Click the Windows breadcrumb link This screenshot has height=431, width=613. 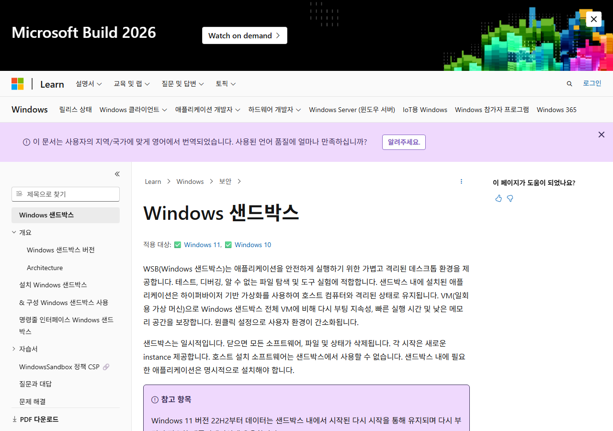pyautogui.click(x=190, y=181)
